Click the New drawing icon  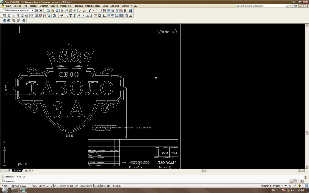pos(48,11)
